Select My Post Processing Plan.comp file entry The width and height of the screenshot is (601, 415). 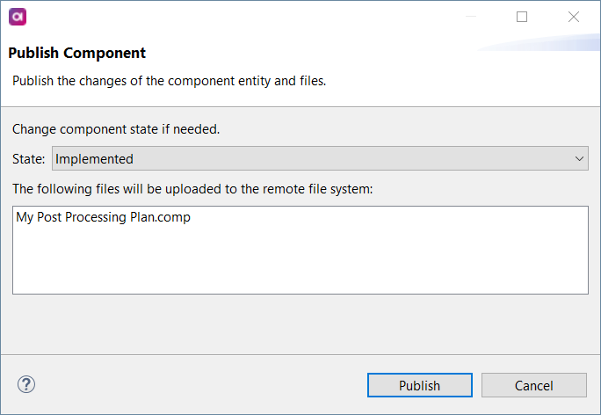coord(103,218)
